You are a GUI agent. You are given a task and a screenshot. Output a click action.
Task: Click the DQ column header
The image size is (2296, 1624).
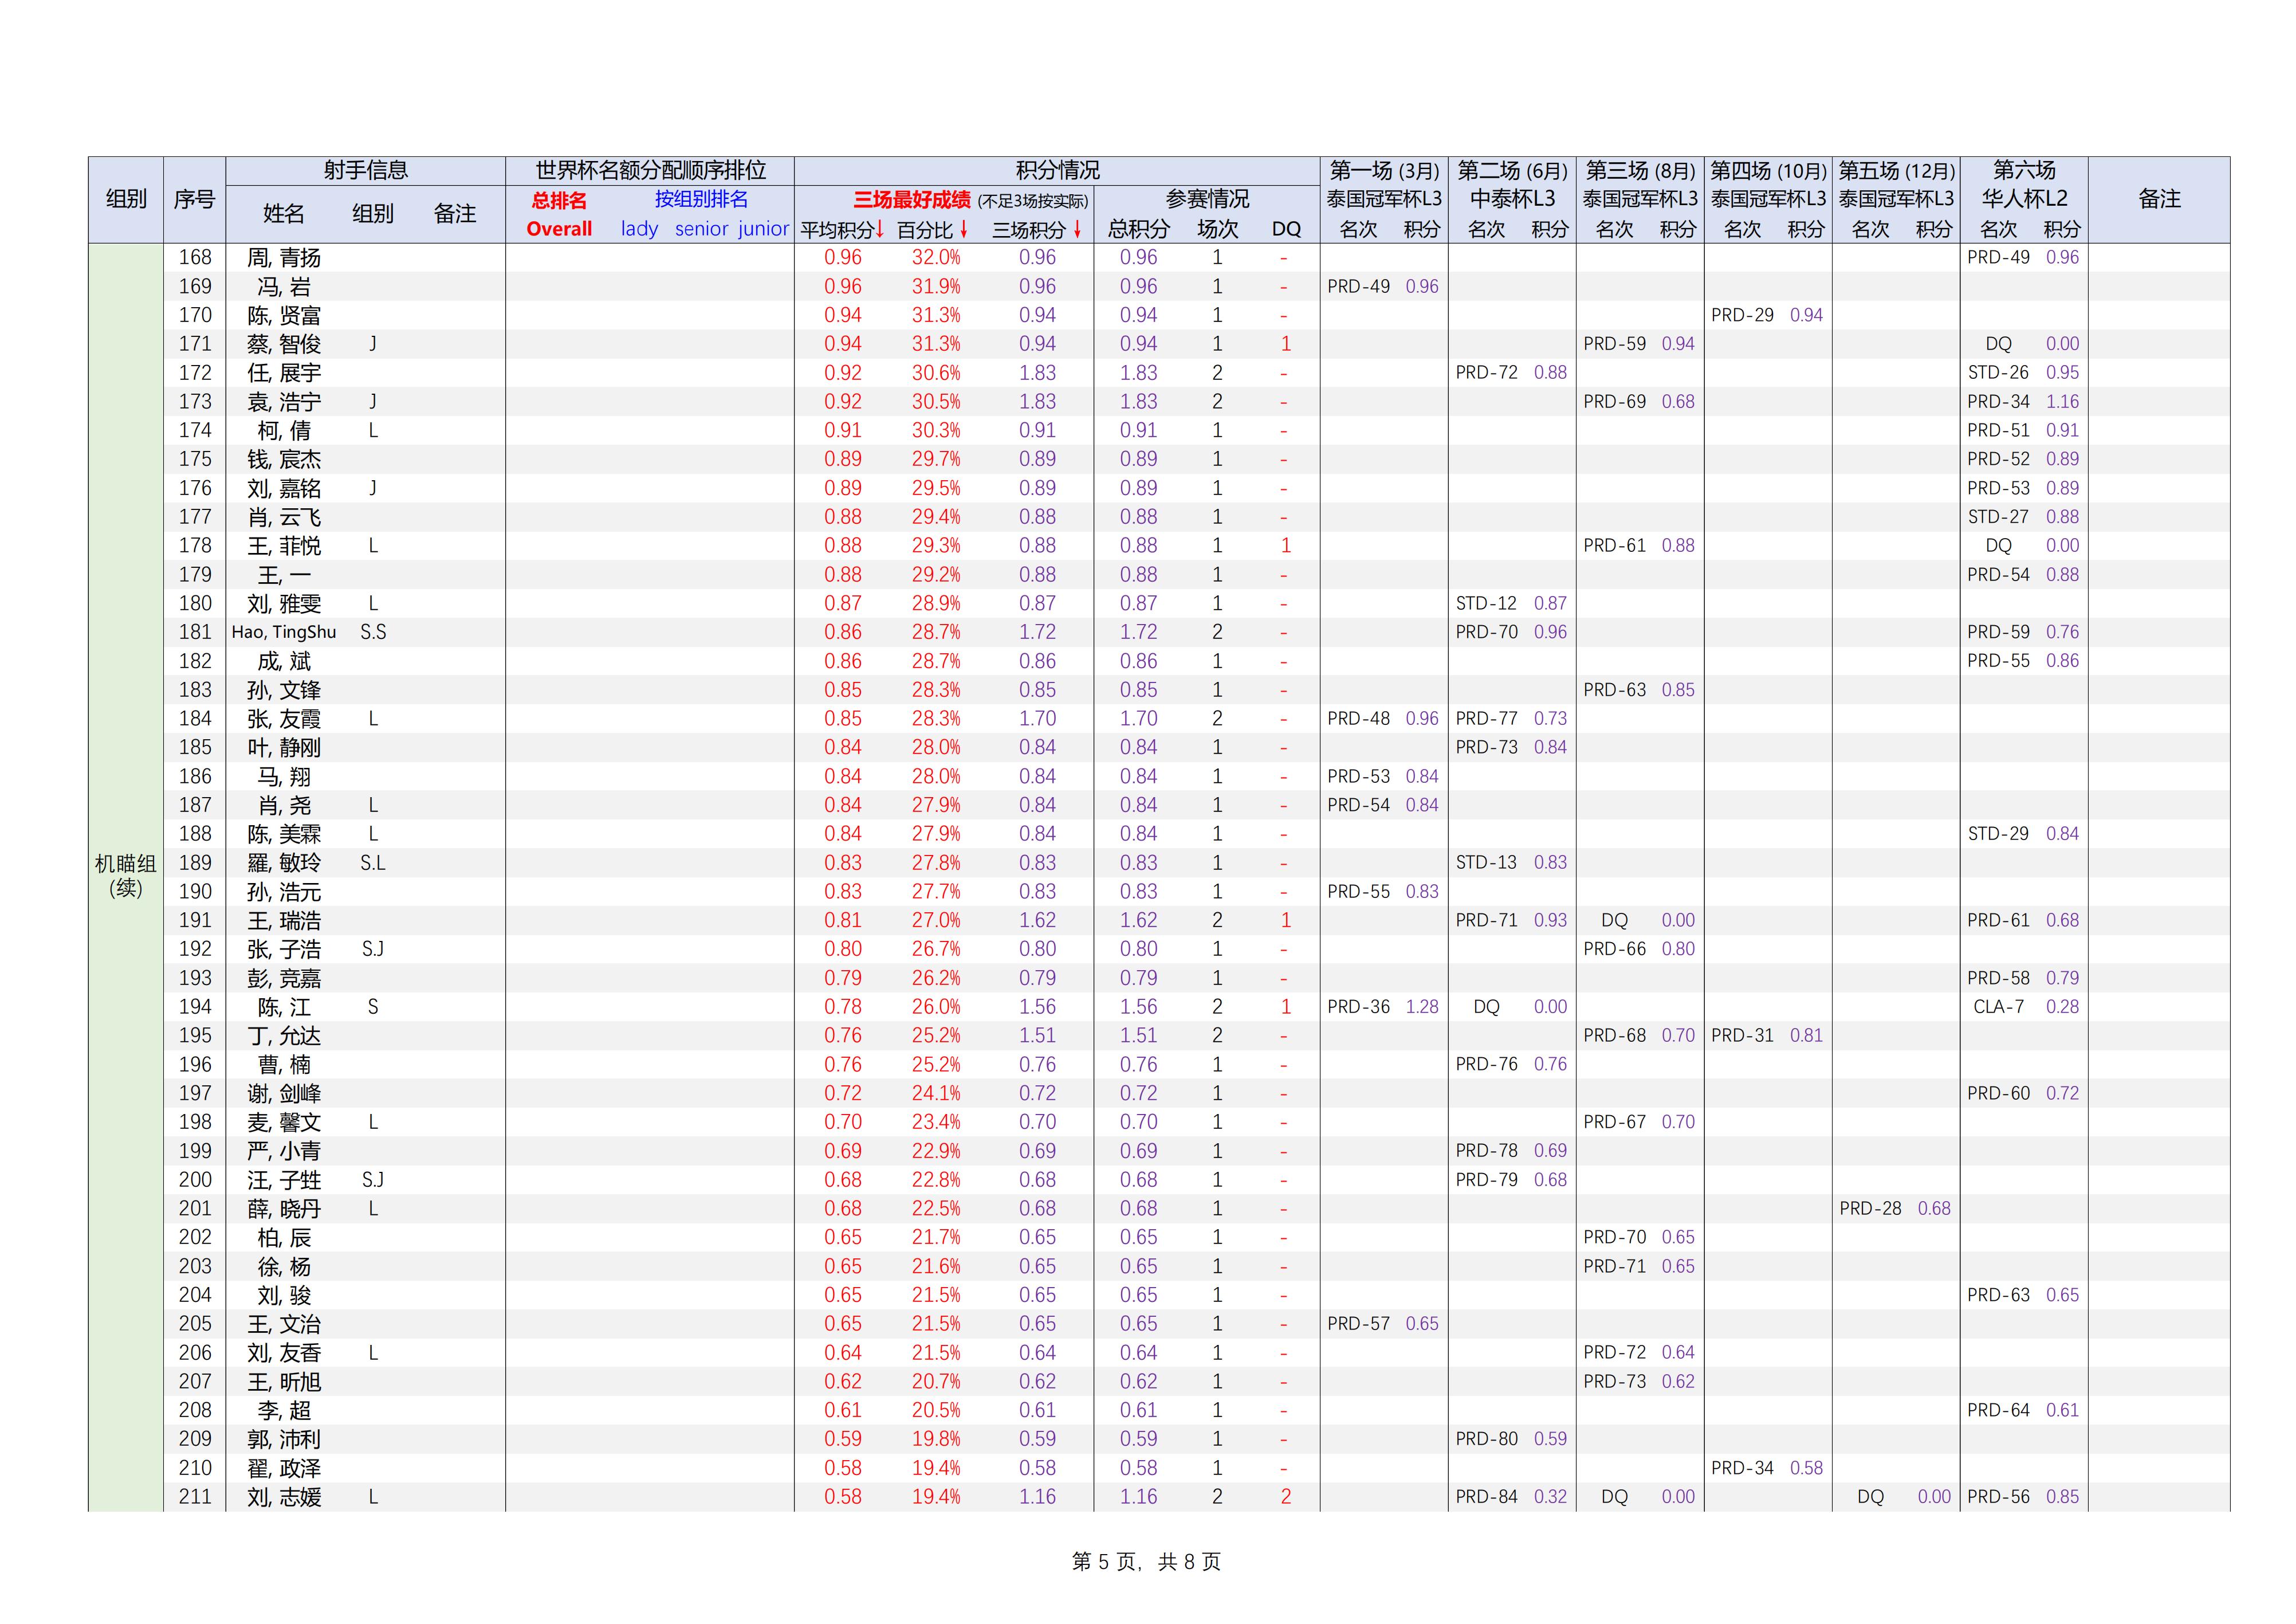(1286, 229)
